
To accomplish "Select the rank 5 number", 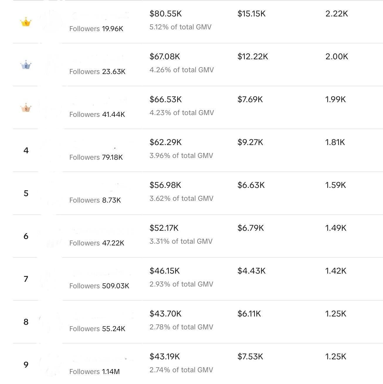I will pyautogui.click(x=26, y=193).
